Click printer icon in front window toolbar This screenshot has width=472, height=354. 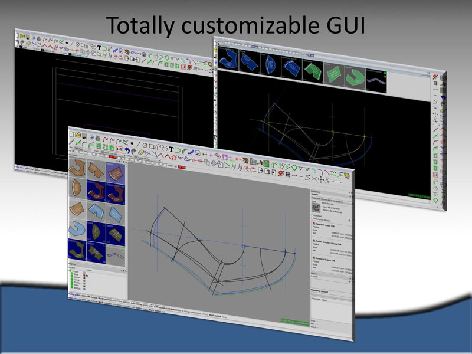[x=98, y=138]
